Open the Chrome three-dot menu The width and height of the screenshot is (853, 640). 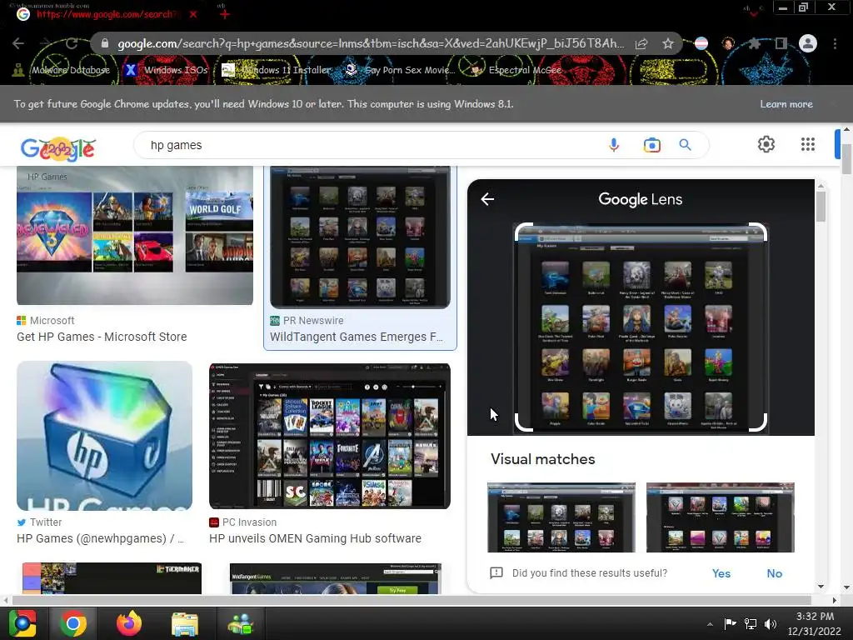coord(835,43)
